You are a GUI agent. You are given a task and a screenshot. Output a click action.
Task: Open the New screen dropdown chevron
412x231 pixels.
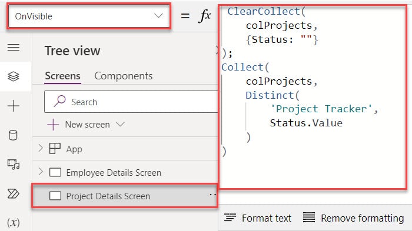pos(120,124)
